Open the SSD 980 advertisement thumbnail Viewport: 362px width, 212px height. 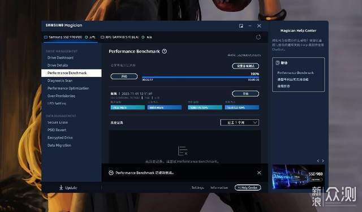(x=298, y=177)
